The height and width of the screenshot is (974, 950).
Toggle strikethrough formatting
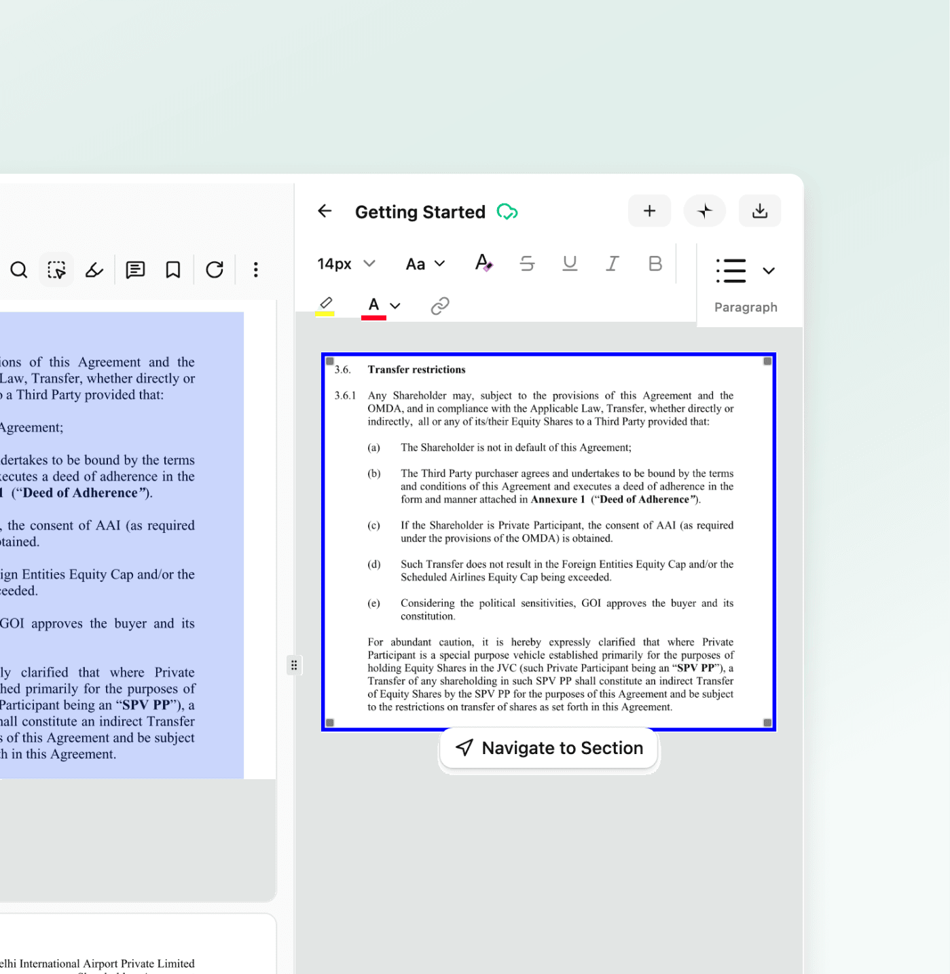(x=527, y=263)
